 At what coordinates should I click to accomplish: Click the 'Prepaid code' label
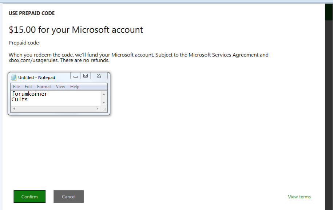point(24,43)
